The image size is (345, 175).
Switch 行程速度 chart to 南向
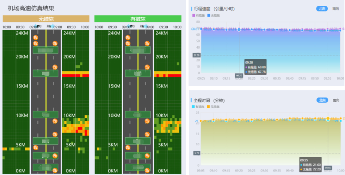click(x=336, y=9)
